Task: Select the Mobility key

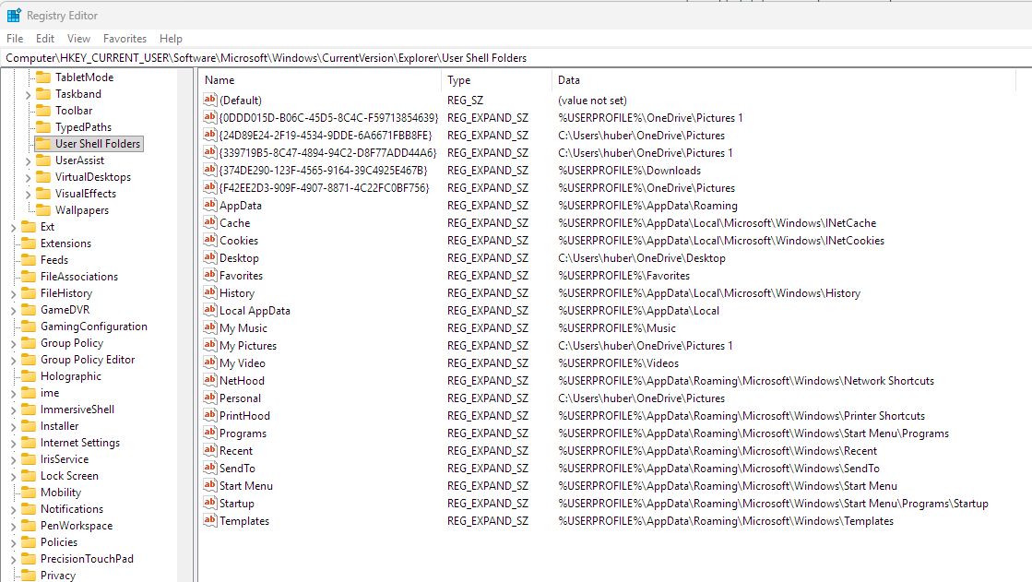Action: point(61,492)
